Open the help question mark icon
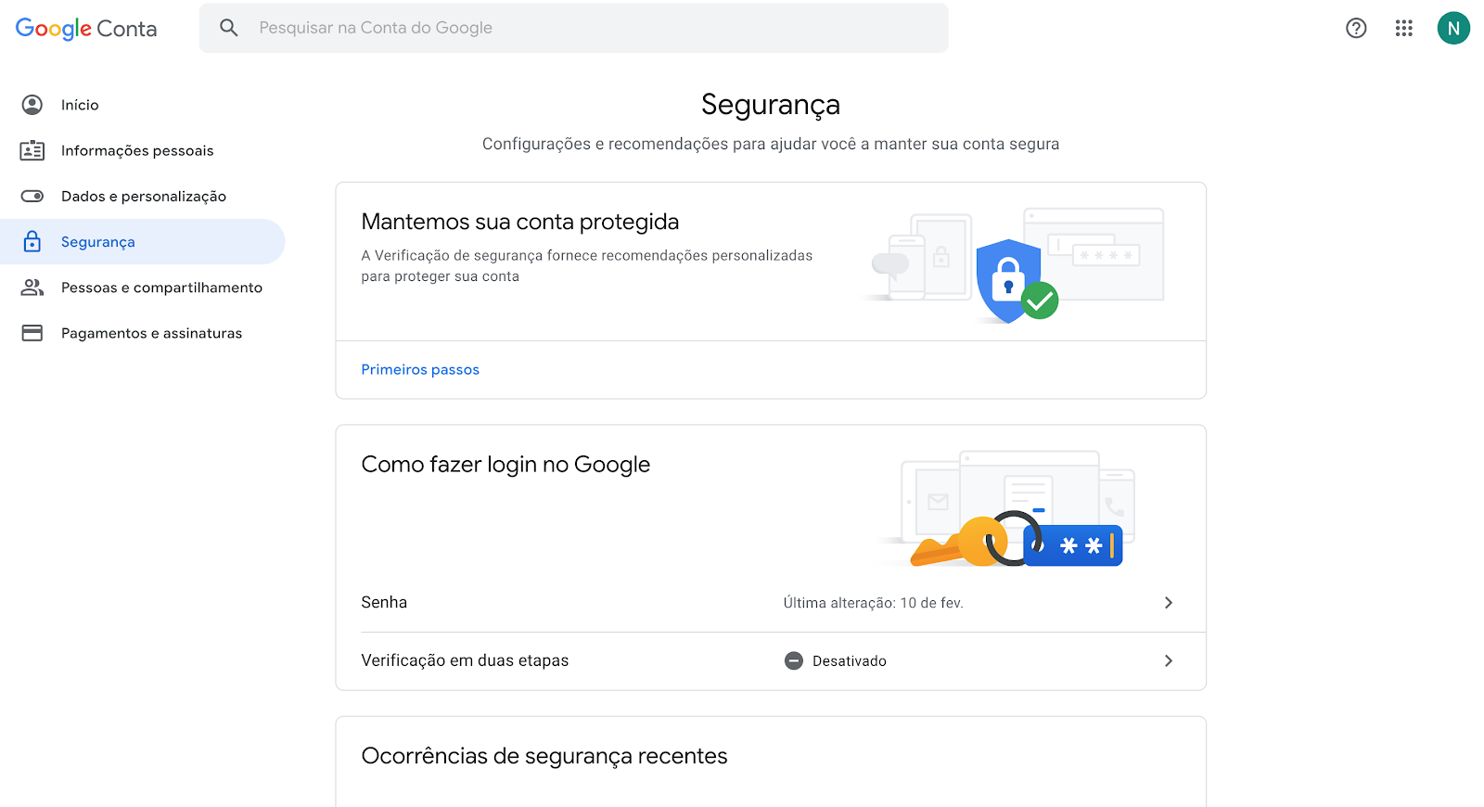Screen dimensions: 1484x807 (1356, 28)
